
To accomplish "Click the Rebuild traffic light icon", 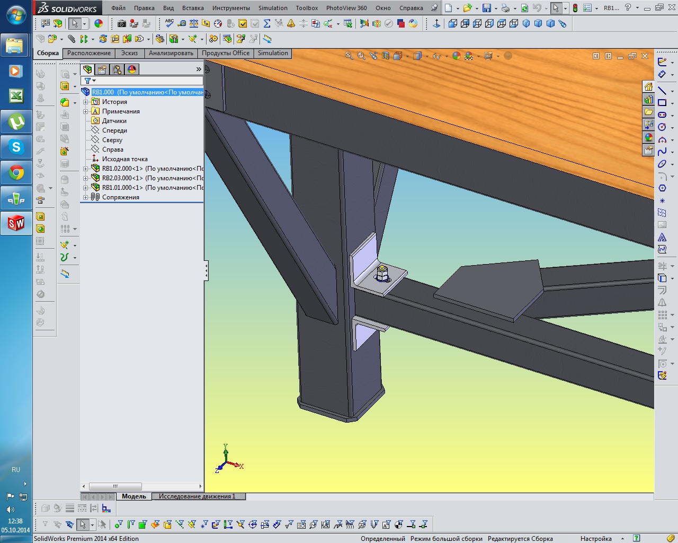I will click(x=575, y=8).
